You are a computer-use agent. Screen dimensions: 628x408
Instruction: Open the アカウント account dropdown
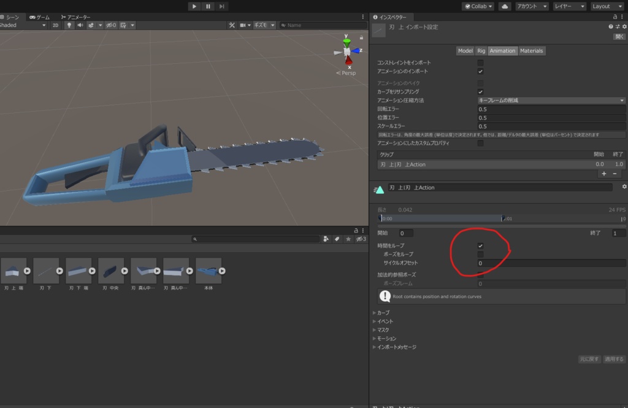point(532,6)
